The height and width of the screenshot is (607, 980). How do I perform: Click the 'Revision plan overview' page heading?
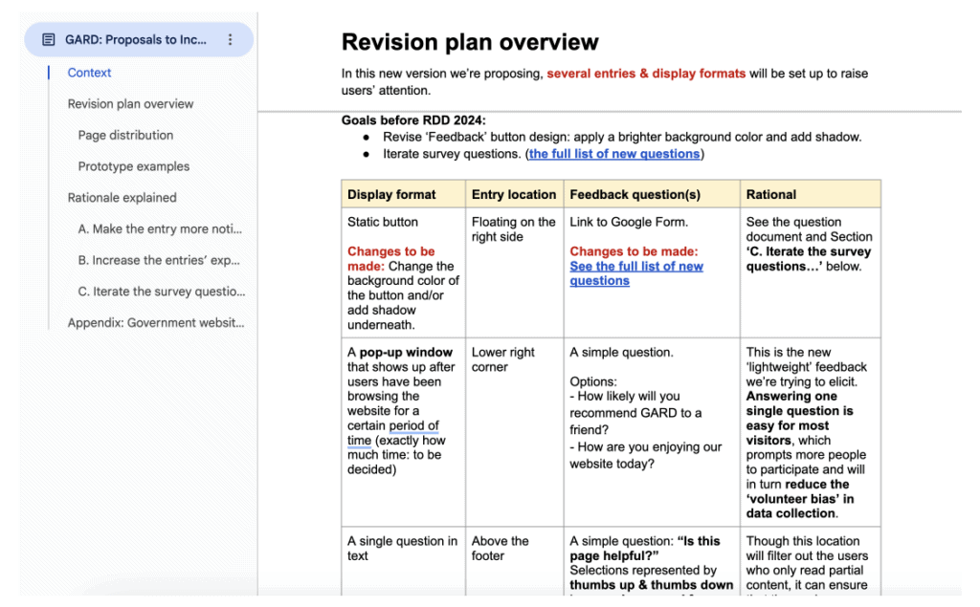click(x=470, y=42)
